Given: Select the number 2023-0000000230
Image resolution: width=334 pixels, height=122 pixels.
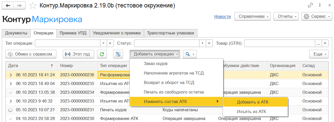Looking at the screenshot, I should coord(77,119).
